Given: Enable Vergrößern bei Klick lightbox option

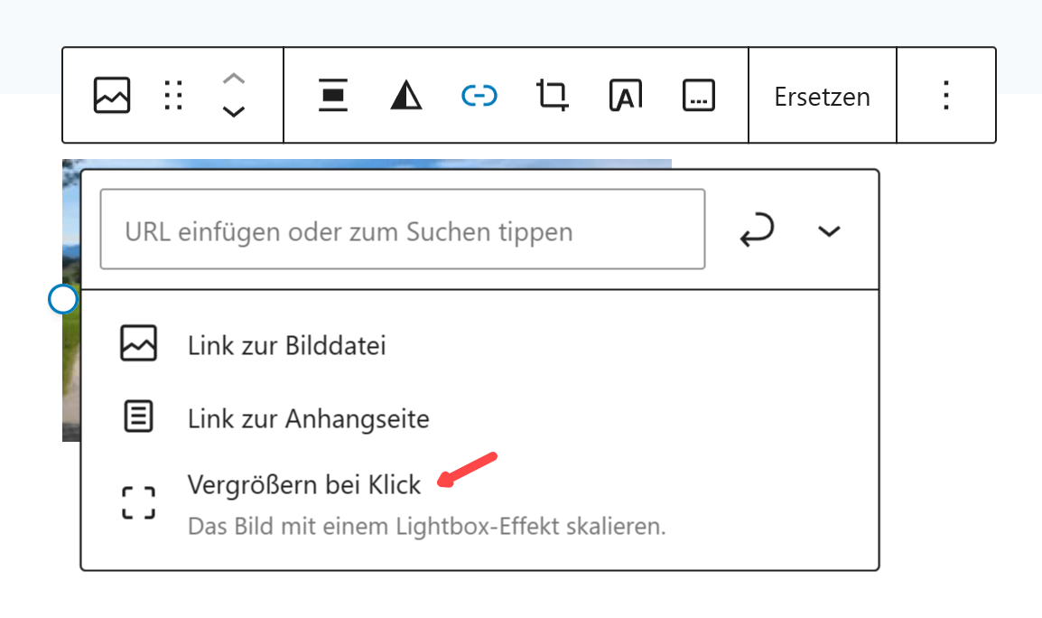Looking at the screenshot, I should click(304, 485).
